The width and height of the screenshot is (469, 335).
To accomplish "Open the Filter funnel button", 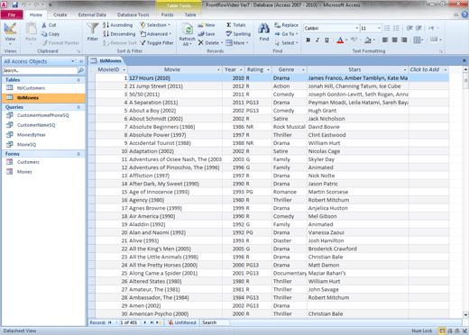I will [93, 32].
